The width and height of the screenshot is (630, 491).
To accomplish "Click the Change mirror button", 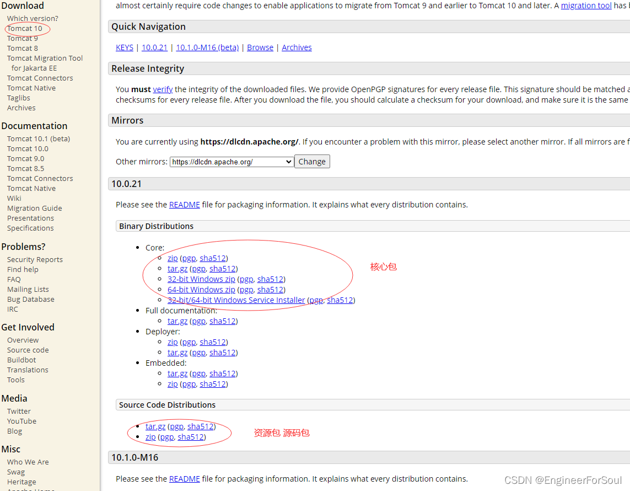I will pyautogui.click(x=312, y=162).
